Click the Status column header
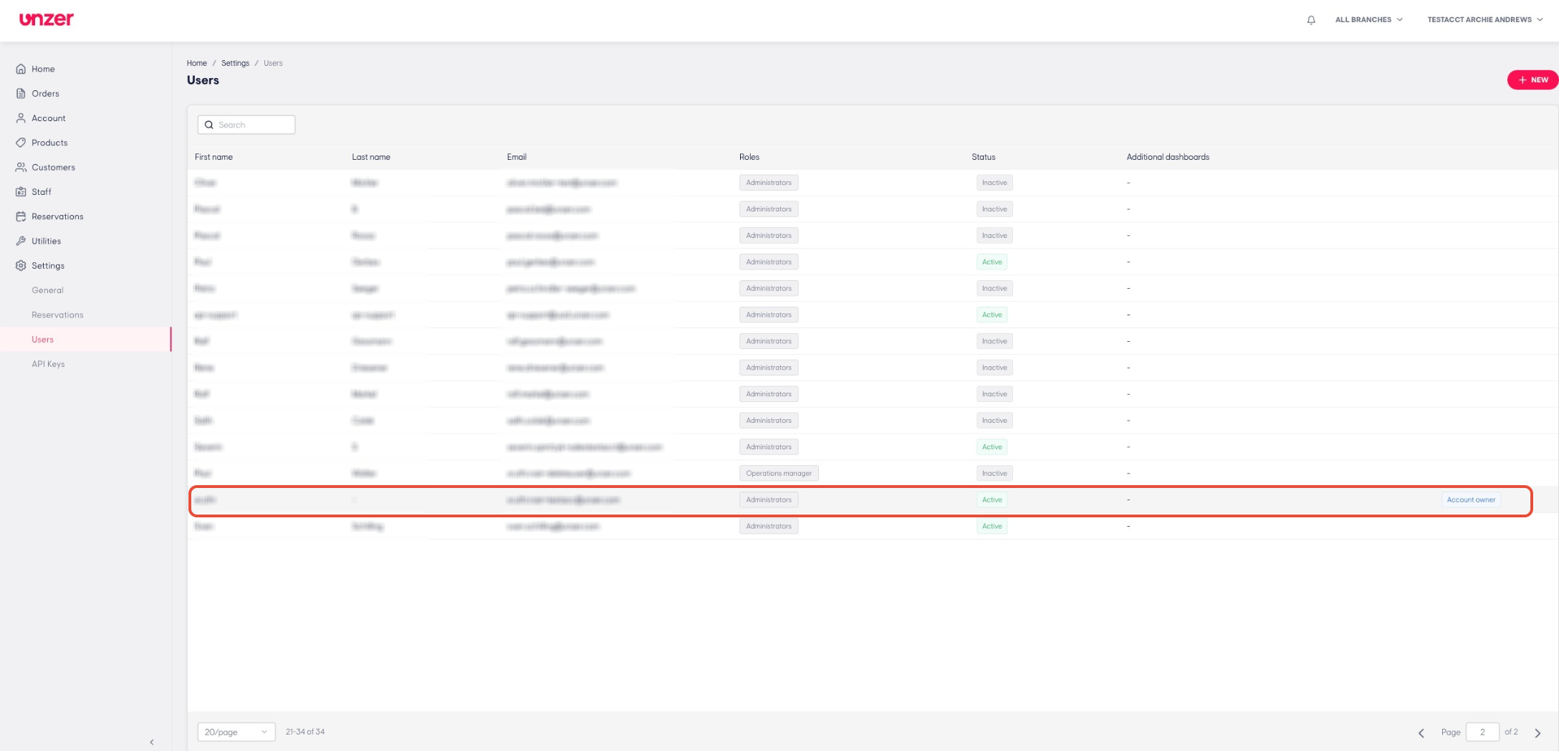Viewport: 1559px width, 751px height. 984,157
